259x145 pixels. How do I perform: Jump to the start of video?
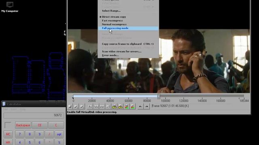(x=90, y=106)
